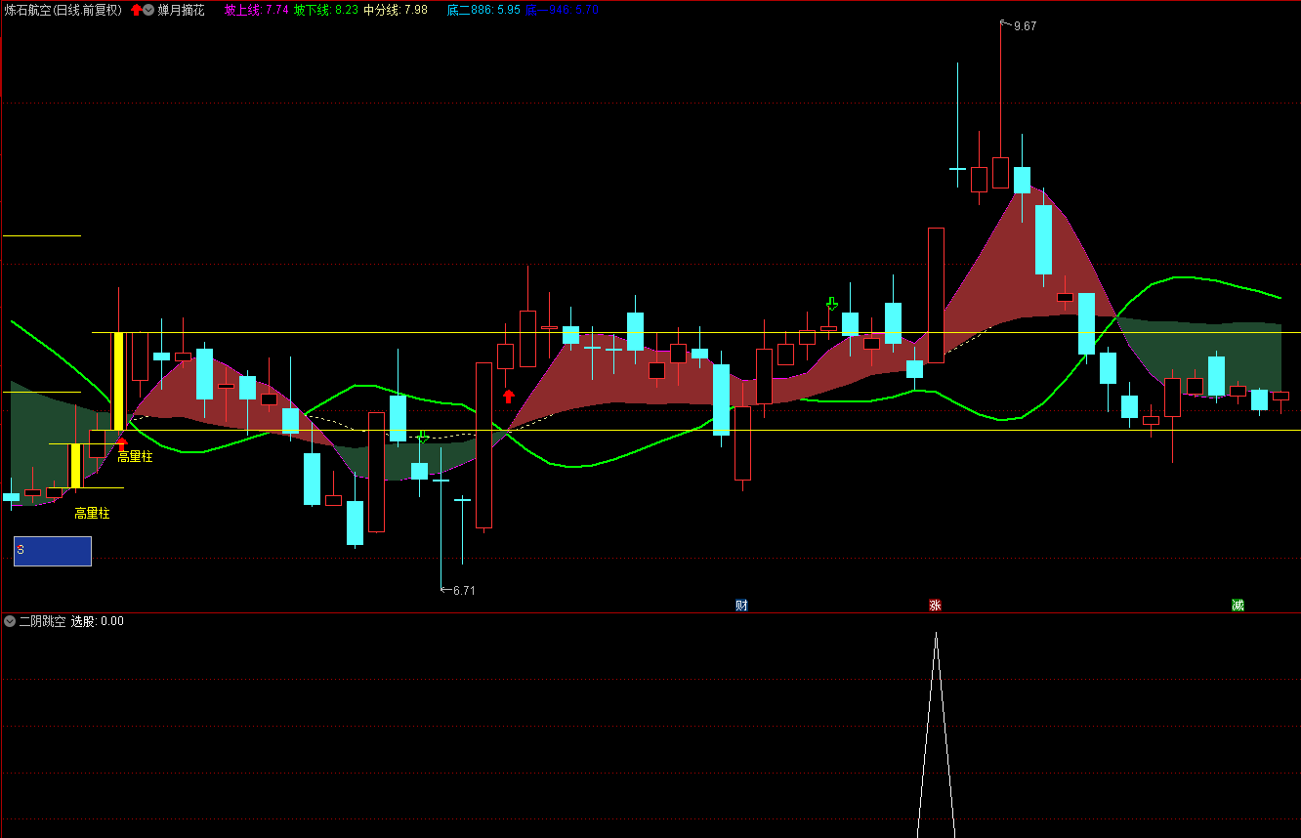
Task: Click the 中分线 7.98 value
Action: [396, 10]
